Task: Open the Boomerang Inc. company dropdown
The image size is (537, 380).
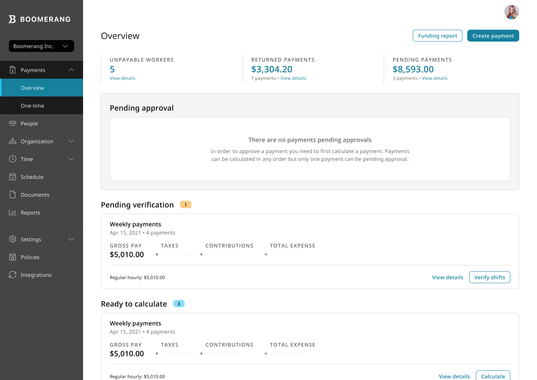Action: [x=42, y=46]
